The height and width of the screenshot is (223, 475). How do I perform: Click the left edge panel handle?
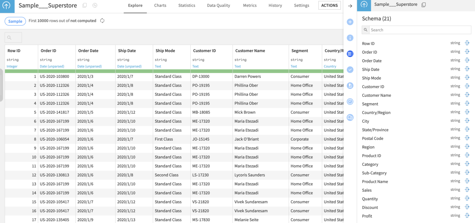coord(2,85)
